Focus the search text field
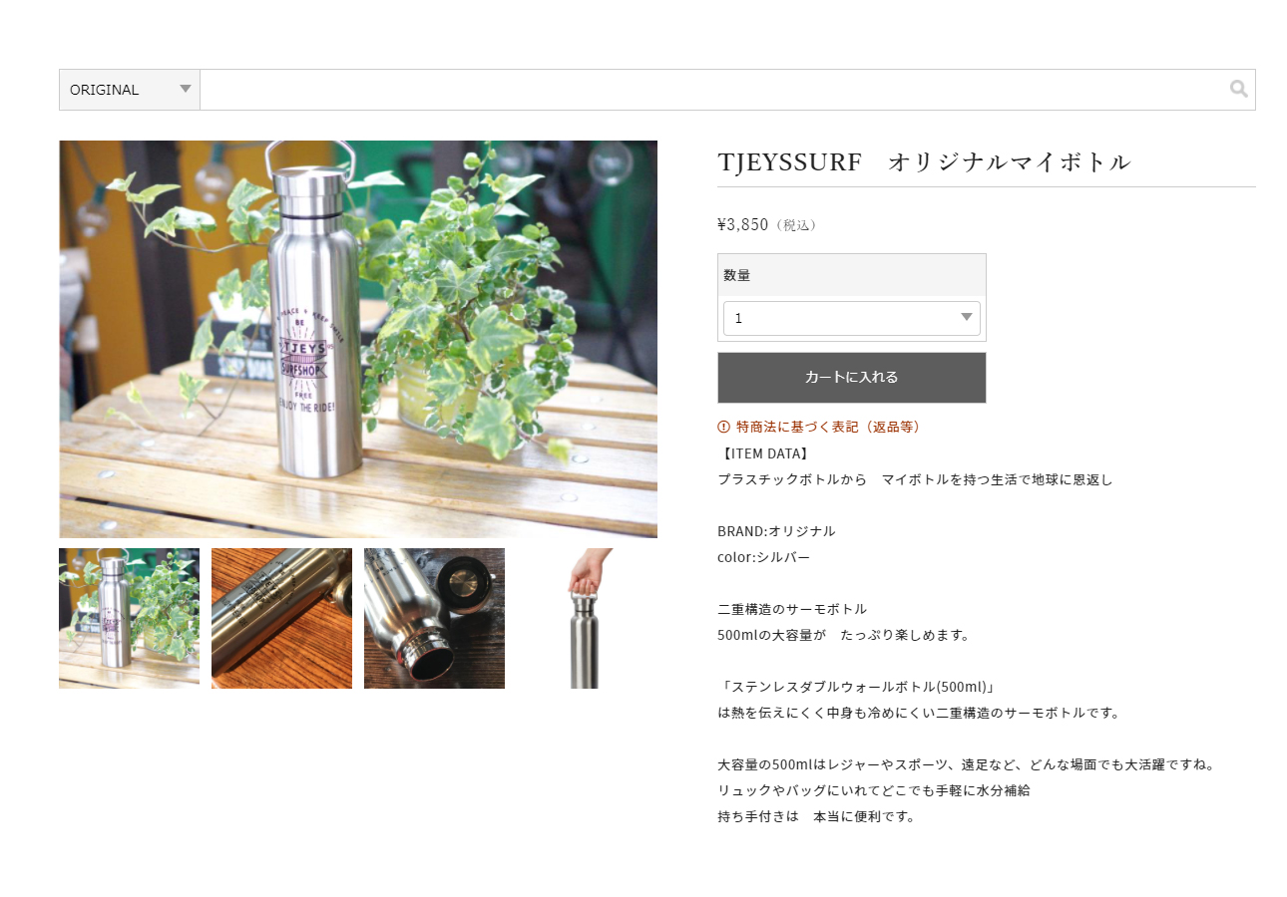Screen dimensions: 1287x897 point(714,90)
